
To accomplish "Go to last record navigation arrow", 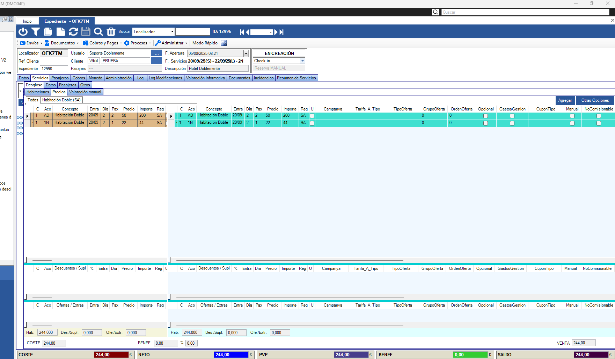I will point(281,32).
